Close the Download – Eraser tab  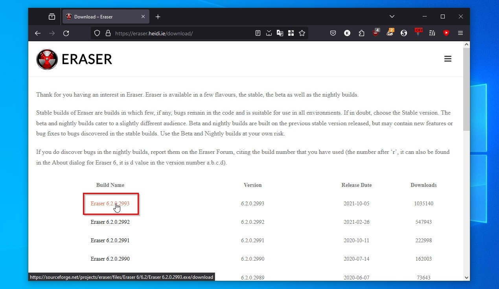[143, 16]
